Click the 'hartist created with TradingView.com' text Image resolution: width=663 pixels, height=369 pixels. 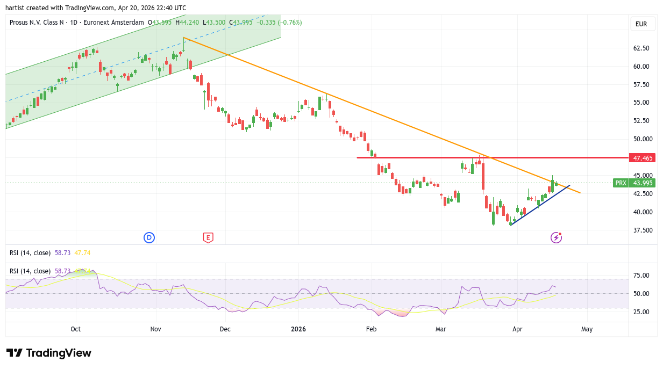(x=96, y=8)
